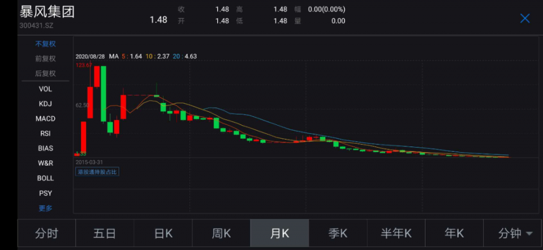Select the W&R indicator
The image size is (543, 250).
pyautogui.click(x=45, y=163)
